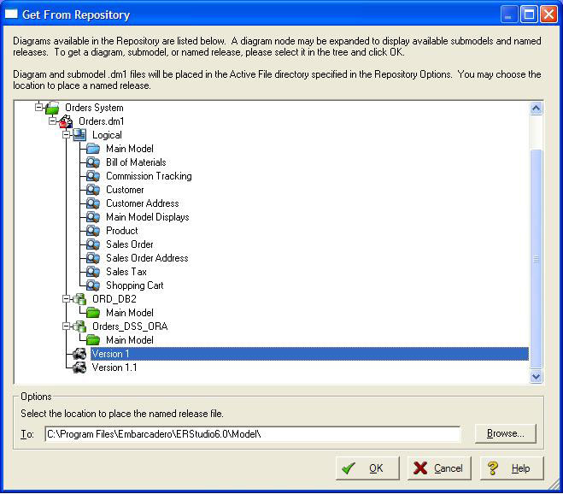This screenshot has height=494, width=563.
Task: Select the ORD_DB2 physical model
Action: [x=114, y=299]
